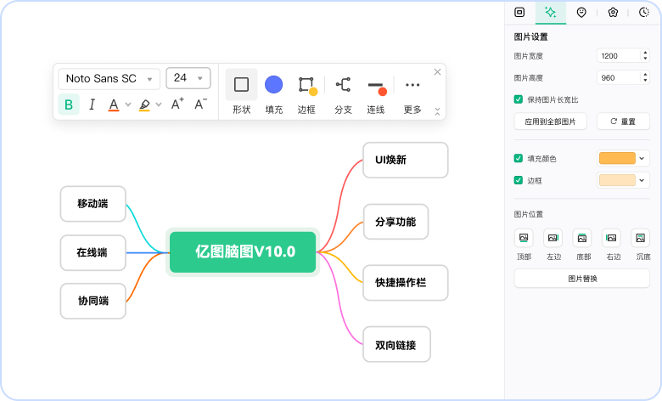Collapse the floating toolbar with double chevron

(437, 111)
